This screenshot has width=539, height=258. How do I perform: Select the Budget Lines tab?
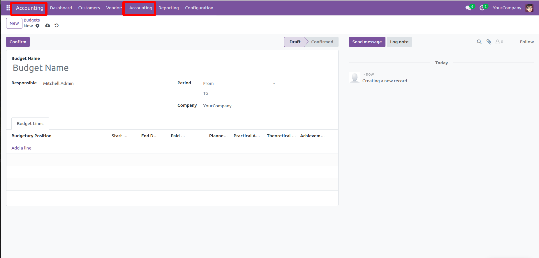(x=30, y=124)
